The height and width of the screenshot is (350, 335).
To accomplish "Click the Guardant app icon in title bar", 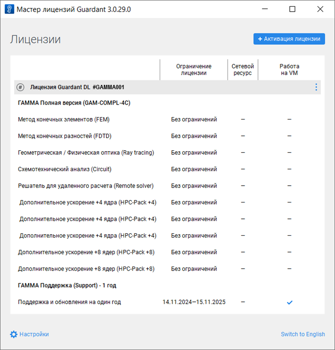I will (x=9, y=9).
